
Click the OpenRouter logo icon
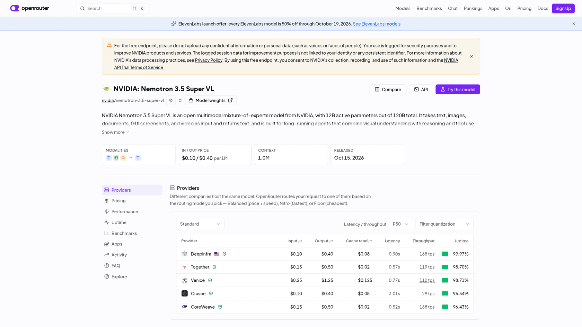pyautogui.click(x=15, y=8)
